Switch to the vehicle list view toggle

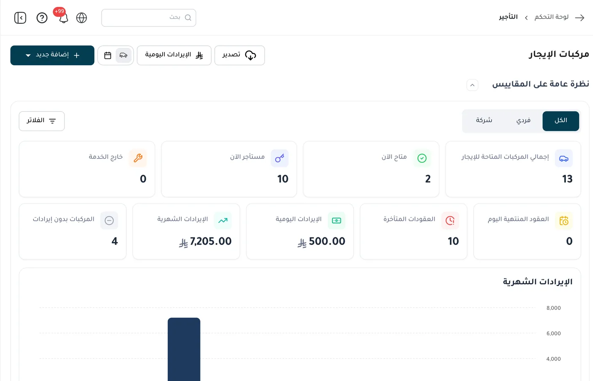[124, 56]
